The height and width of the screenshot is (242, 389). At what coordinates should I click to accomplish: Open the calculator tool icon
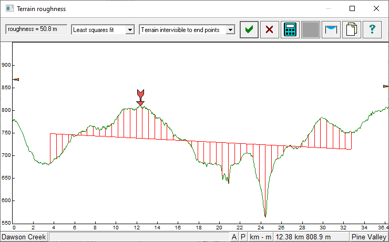pos(290,29)
